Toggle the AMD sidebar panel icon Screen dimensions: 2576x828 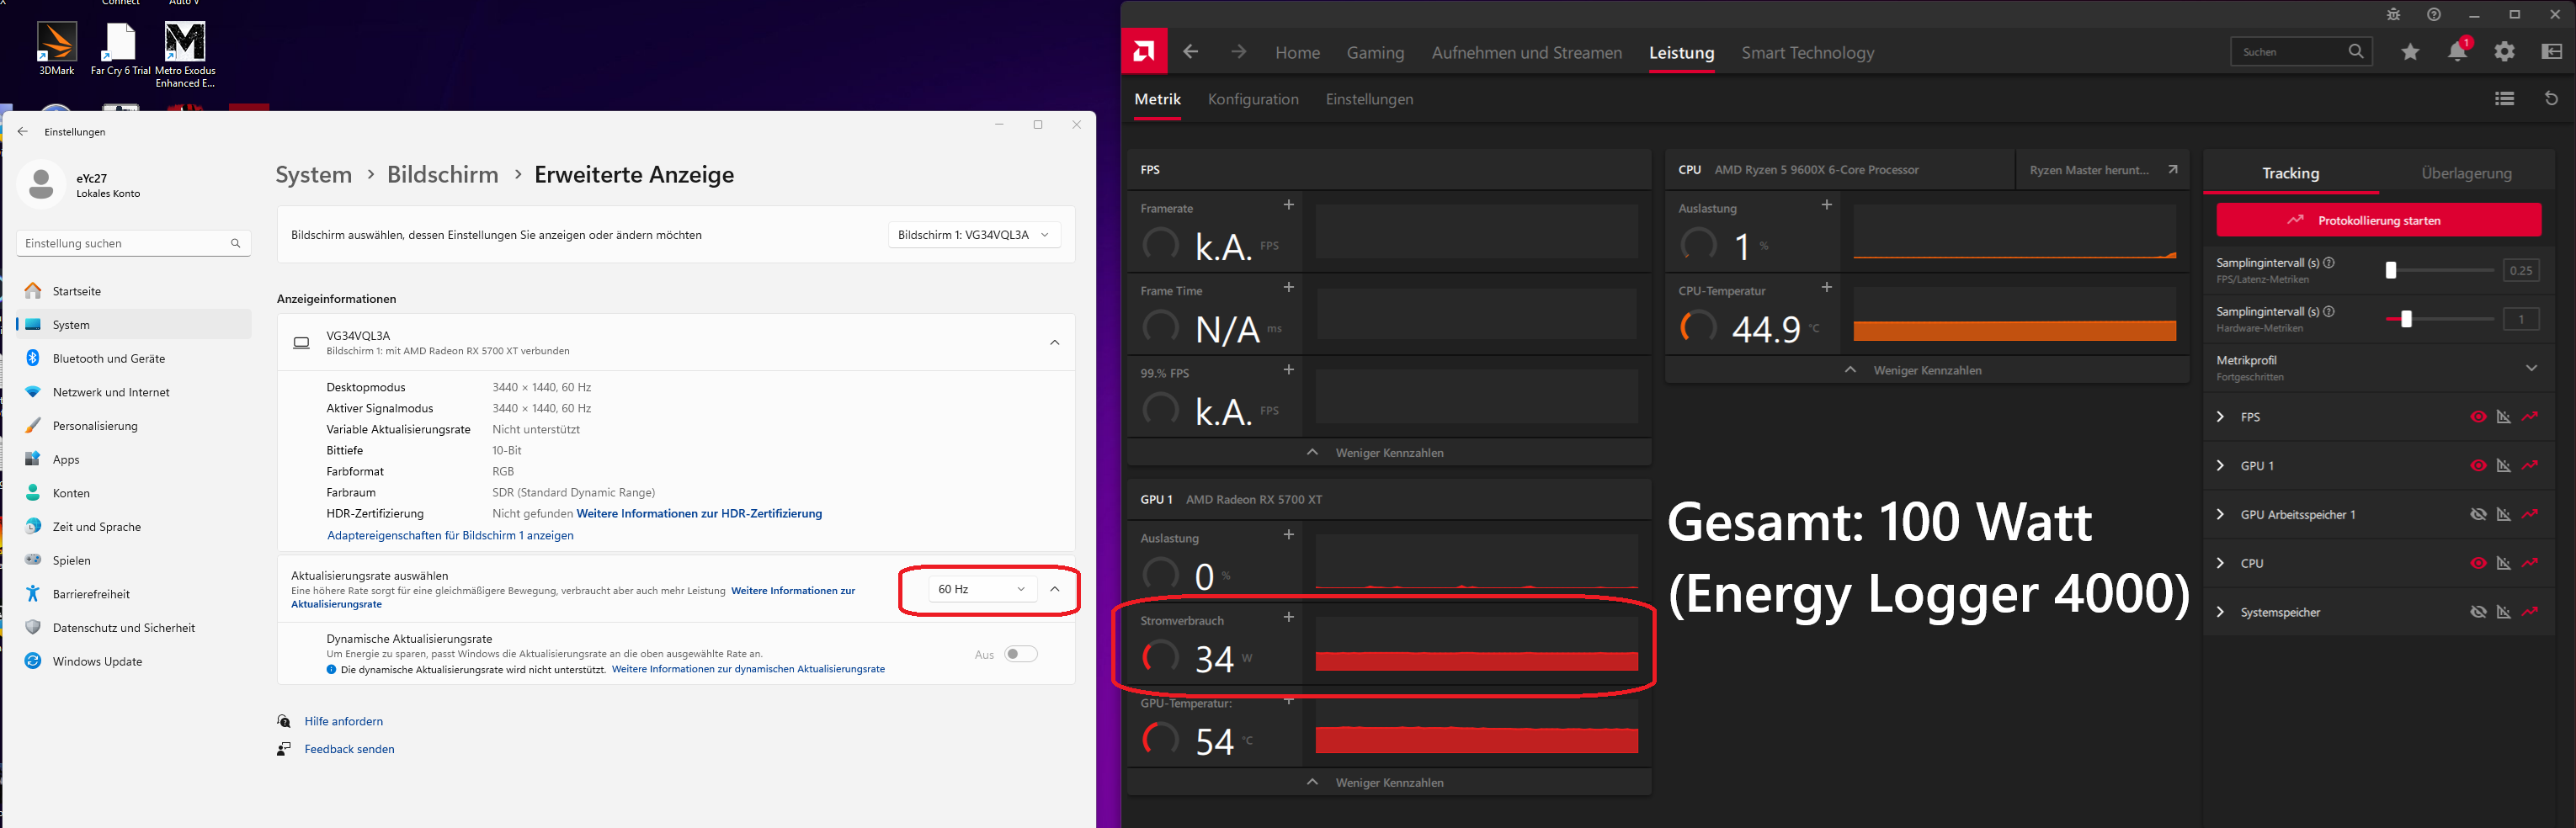(x=2552, y=52)
